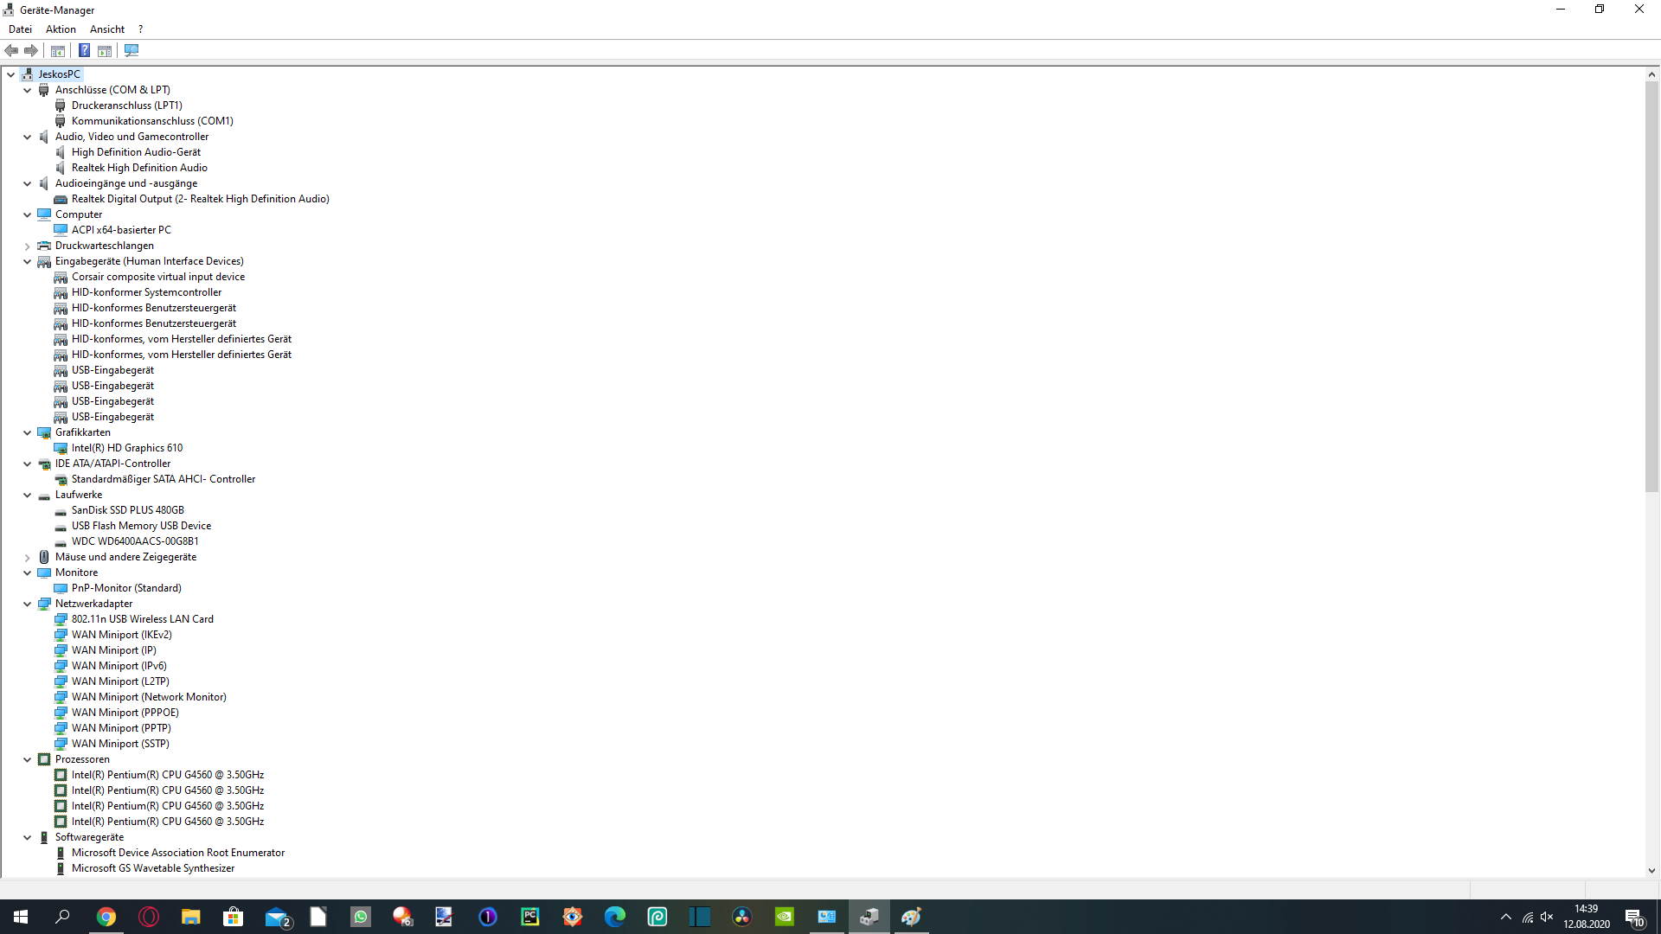
Task: Click the scrollbar down arrow
Action: (1651, 871)
